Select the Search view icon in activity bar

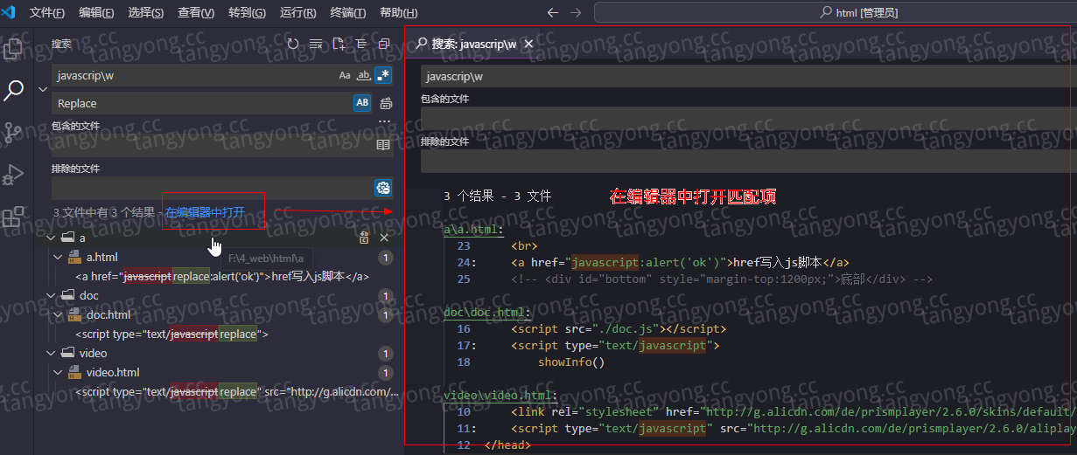(x=14, y=89)
